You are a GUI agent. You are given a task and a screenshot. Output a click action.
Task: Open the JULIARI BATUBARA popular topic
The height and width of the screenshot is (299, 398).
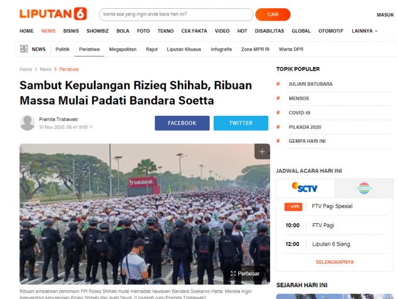click(x=311, y=84)
